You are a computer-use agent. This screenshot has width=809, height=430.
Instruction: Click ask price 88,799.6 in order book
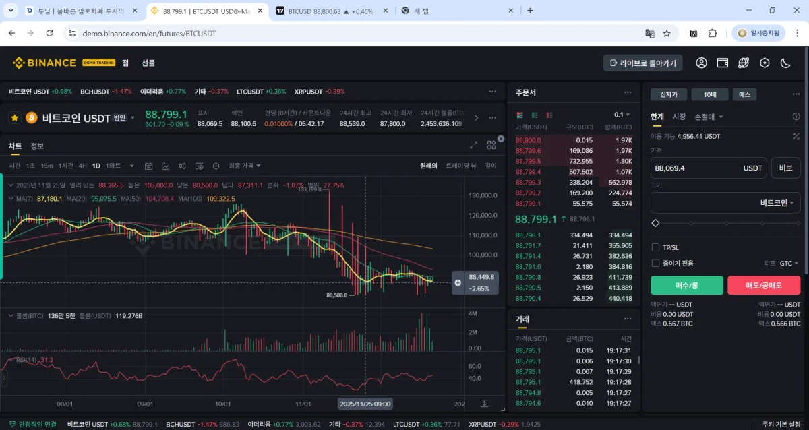tap(528, 150)
